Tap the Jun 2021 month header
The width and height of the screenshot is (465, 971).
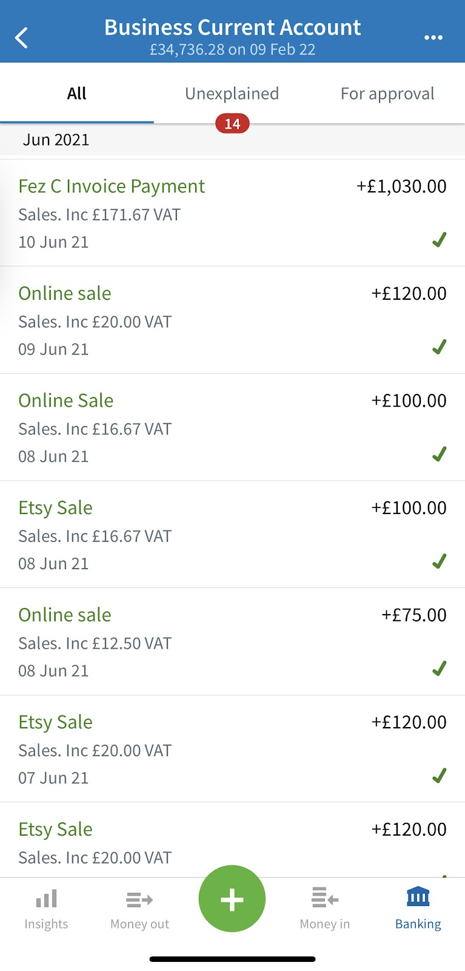click(x=56, y=140)
